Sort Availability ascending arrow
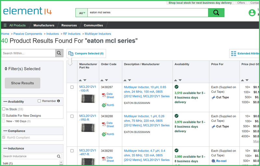This screenshot has width=260, height=166. point(175,80)
